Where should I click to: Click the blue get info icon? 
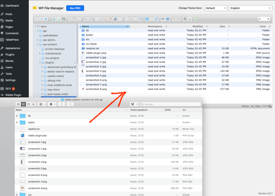pos(168,19)
